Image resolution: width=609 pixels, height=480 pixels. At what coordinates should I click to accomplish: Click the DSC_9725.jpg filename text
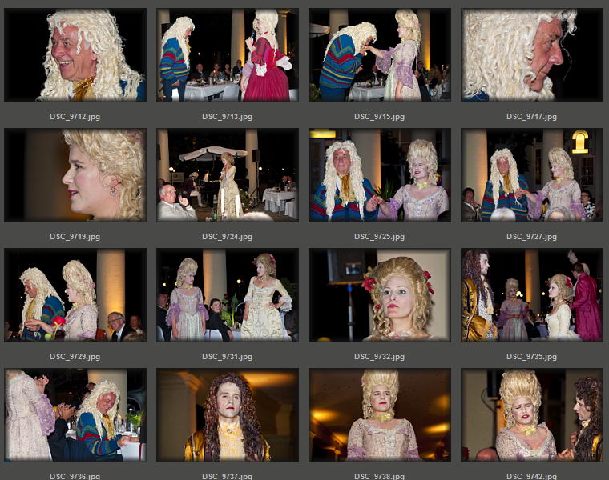click(x=380, y=237)
